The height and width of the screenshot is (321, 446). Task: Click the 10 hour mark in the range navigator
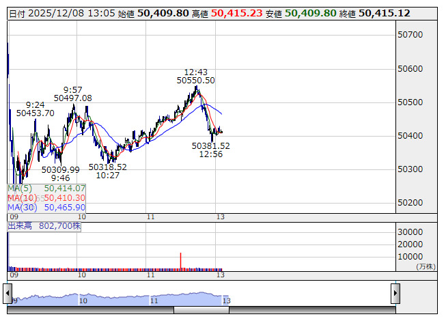click(x=83, y=301)
